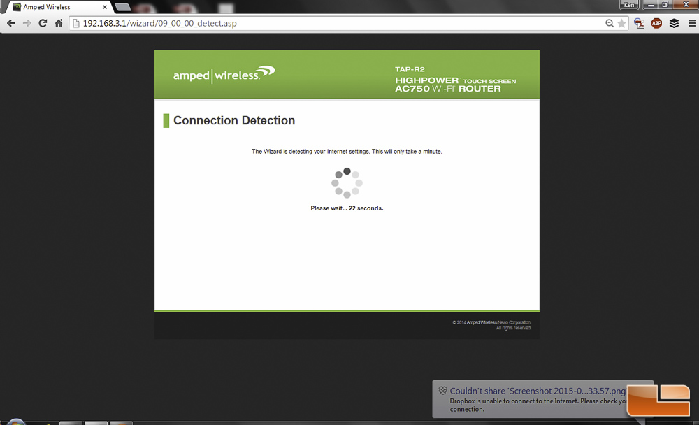Screen dimensions: 699x425
Task: Open a new tab next to Amped Wireless
Action: coord(122,7)
